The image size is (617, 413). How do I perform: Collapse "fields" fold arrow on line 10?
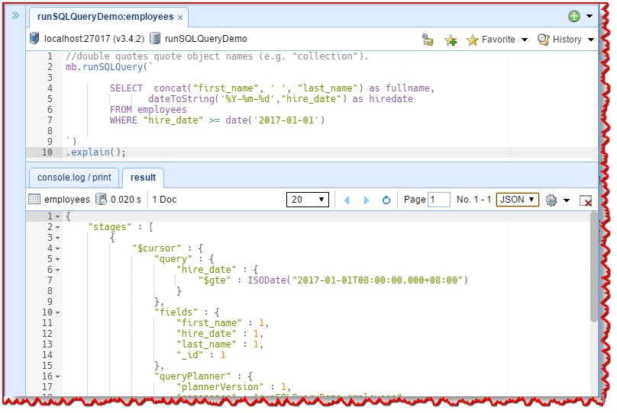pyautogui.click(x=58, y=313)
